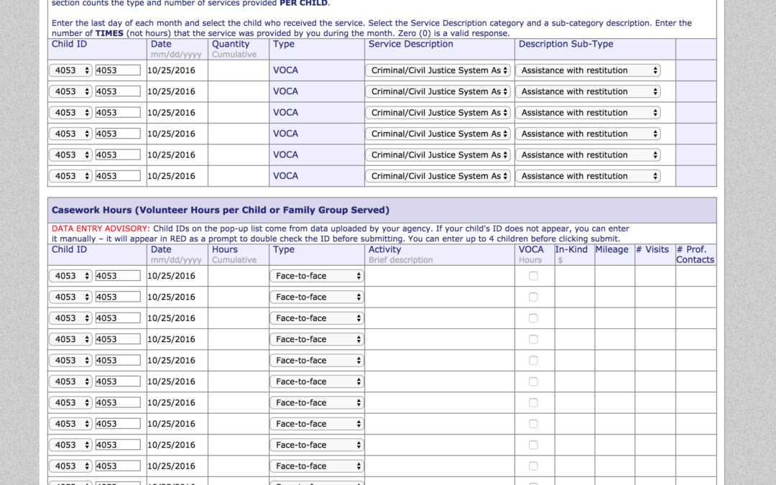776x485 pixels.
Task: Toggle VOCA Hours checkbox in third casework row
Action: point(533,318)
